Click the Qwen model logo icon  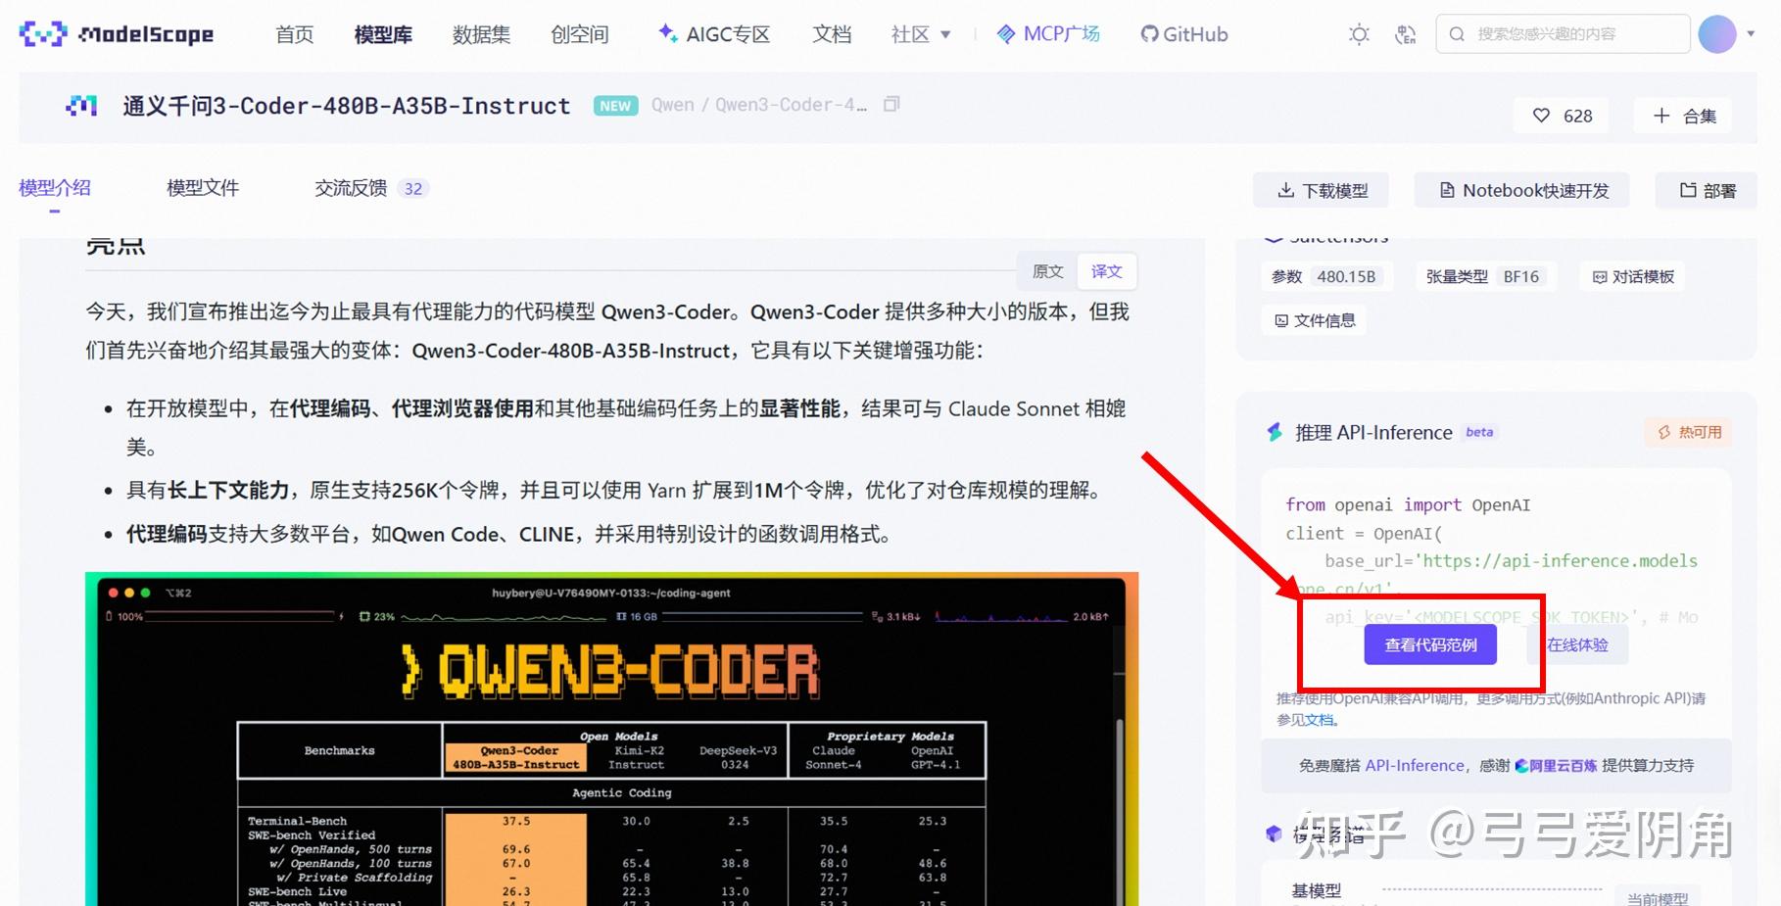coord(81,105)
